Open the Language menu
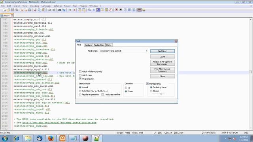 click(x=46, y=6)
